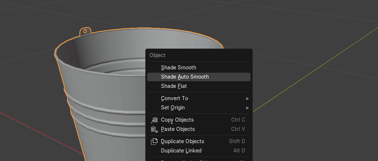Click the arrow beside Set Origin
378x161 pixels.
pyautogui.click(x=247, y=108)
